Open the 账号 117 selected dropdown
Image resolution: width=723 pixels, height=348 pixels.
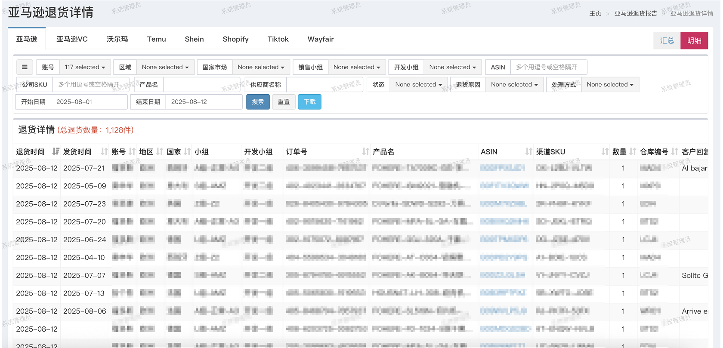point(85,67)
